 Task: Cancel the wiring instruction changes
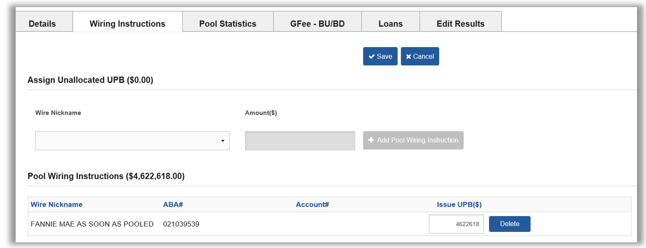tap(420, 57)
